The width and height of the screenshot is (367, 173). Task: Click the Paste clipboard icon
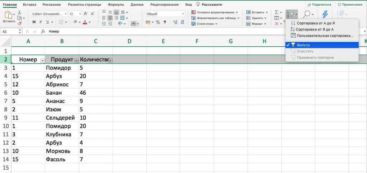9,15
